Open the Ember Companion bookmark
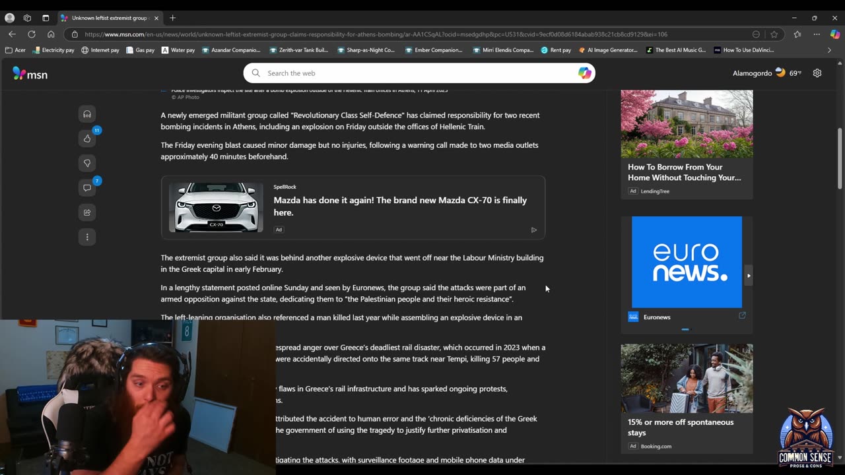This screenshot has height=475, width=845. (x=434, y=50)
